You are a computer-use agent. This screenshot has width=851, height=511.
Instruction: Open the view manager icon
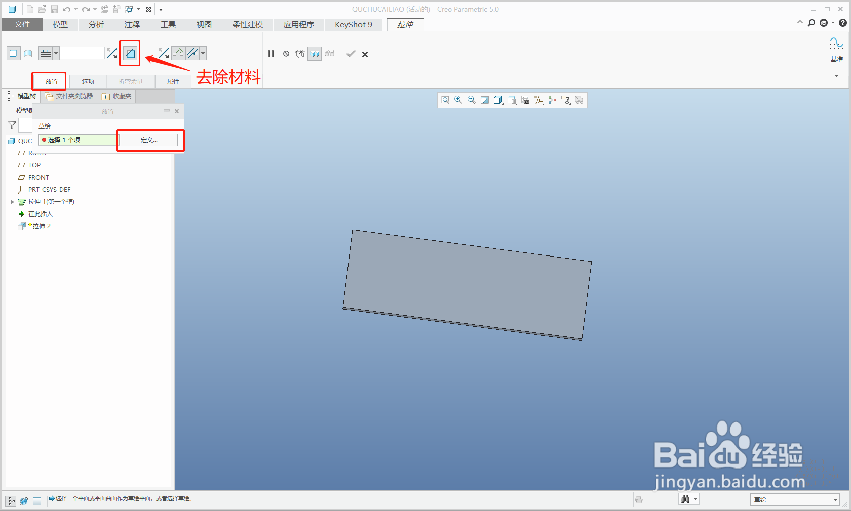[x=525, y=100]
